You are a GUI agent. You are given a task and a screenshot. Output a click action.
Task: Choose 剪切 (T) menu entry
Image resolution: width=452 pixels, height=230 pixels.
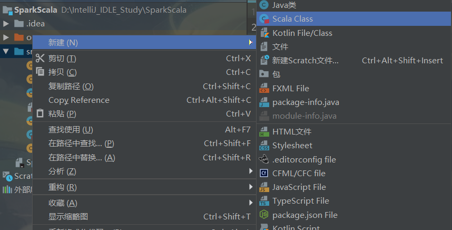click(x=144, y=59)
